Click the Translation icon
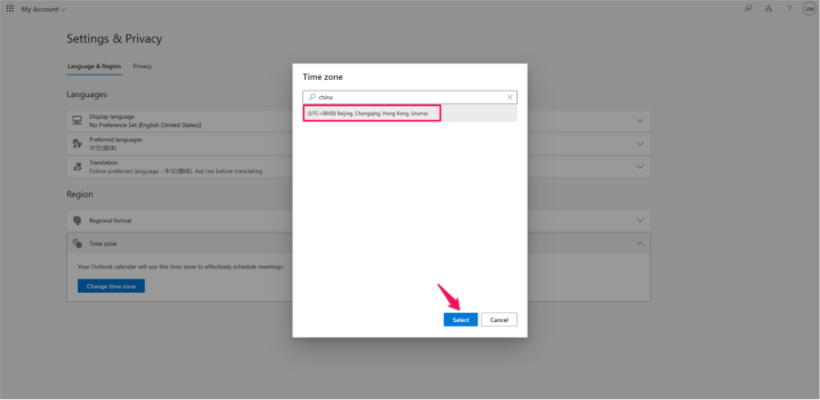 pyautogui.click(x=77, y=167)
